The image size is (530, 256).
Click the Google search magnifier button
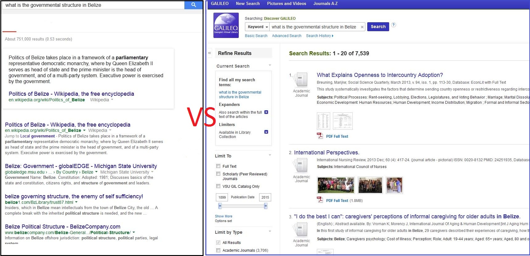[x=193, y=5]
